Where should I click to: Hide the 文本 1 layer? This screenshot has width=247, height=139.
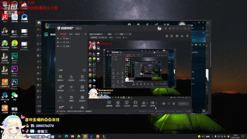(x=58, y=42)
